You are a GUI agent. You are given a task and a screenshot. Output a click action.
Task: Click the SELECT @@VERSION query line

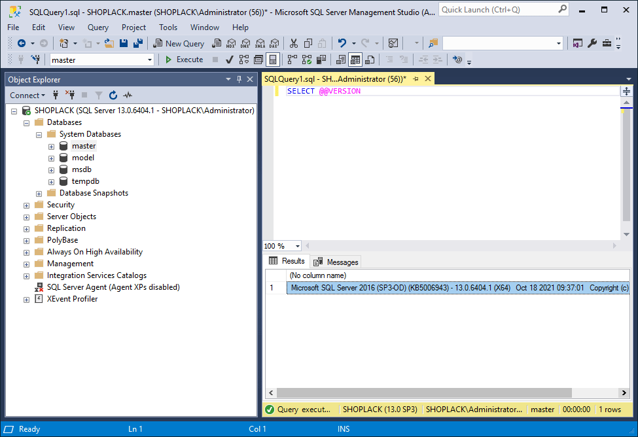(324, 91)
